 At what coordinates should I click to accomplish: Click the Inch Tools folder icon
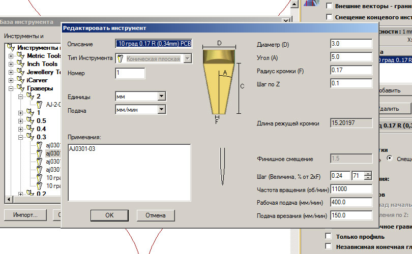[x=20, y=64]
